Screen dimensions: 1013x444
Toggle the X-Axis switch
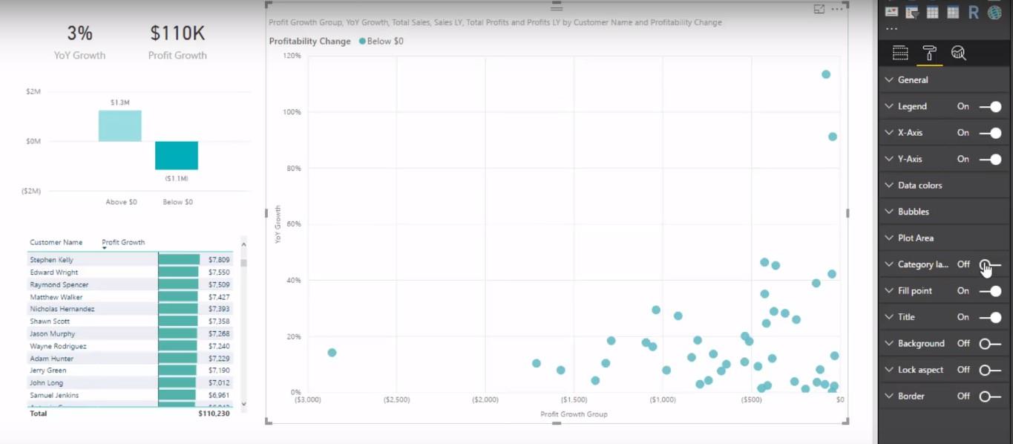point(990,133)
